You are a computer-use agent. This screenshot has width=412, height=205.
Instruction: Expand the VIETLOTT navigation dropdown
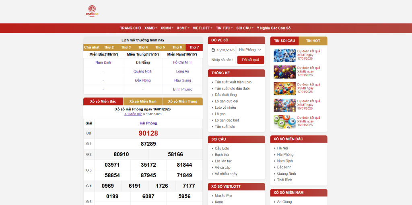[202, 28]
